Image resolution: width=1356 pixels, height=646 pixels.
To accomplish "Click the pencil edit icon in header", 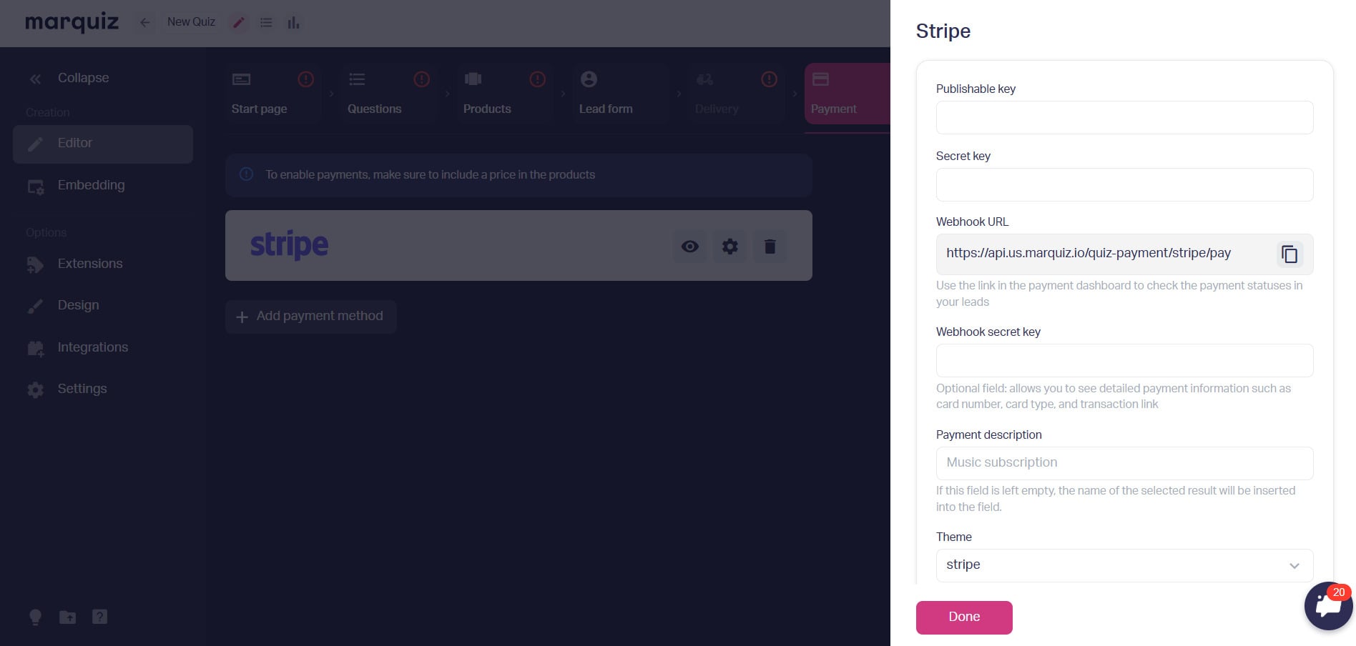I will 239,23.
